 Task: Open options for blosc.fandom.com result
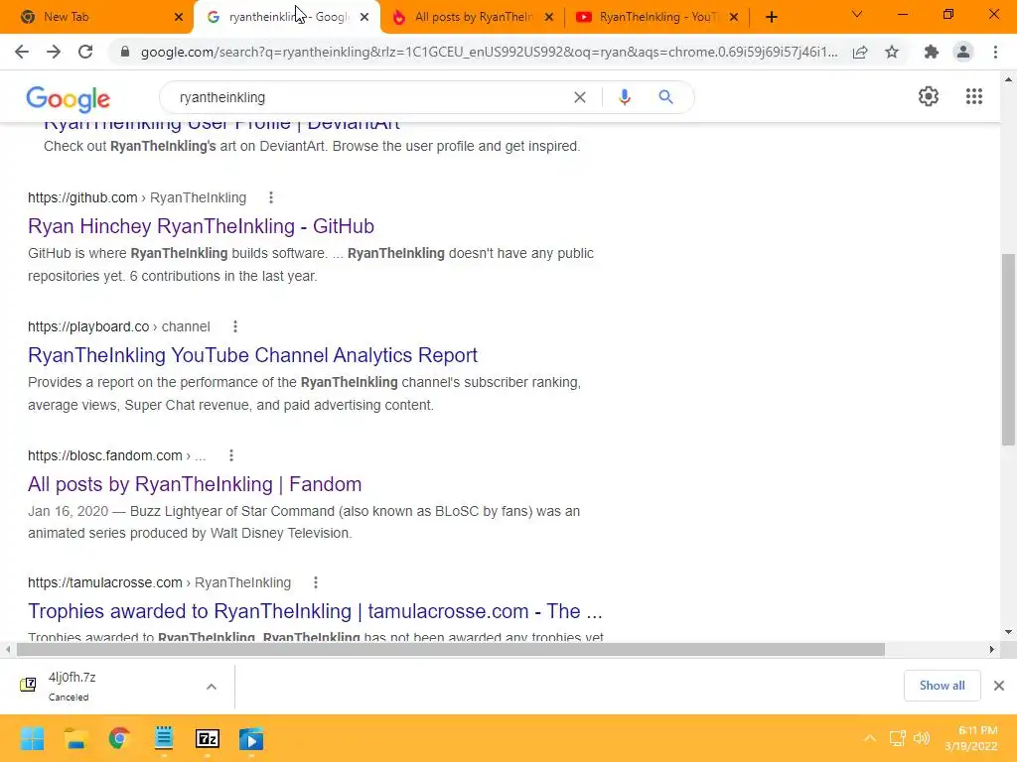point(230,455)
